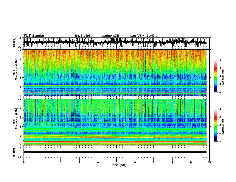Click inside the ch.2 spectrogram panel

click(115, 122)
